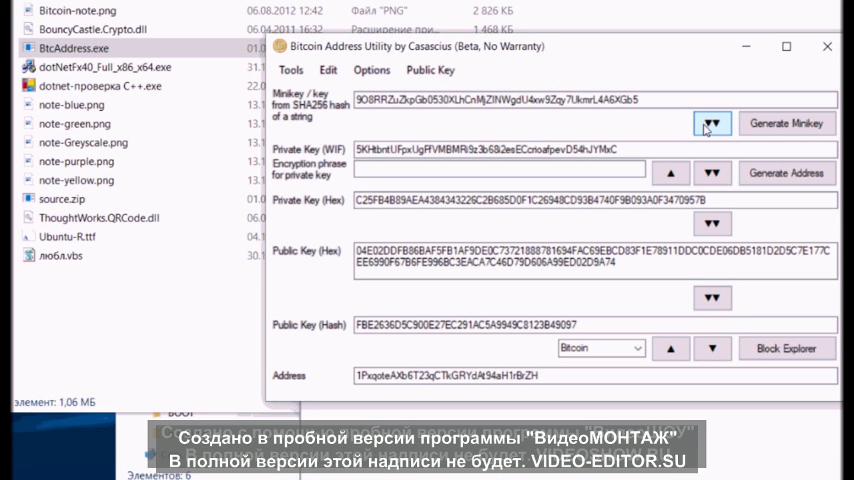Click the Generate Minikey button

(787, 123)
